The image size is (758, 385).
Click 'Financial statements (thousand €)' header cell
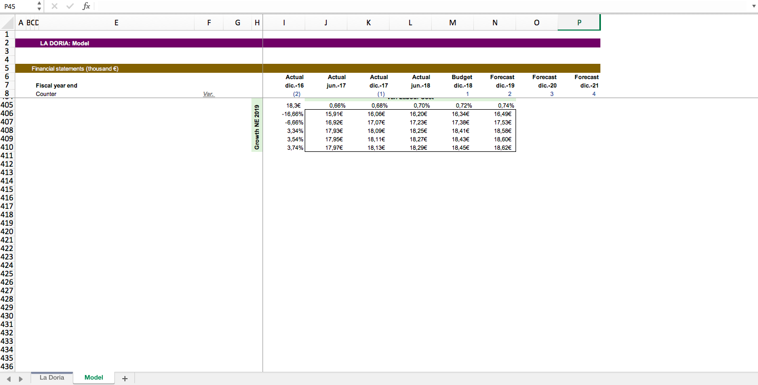click(x=74, y=69)
